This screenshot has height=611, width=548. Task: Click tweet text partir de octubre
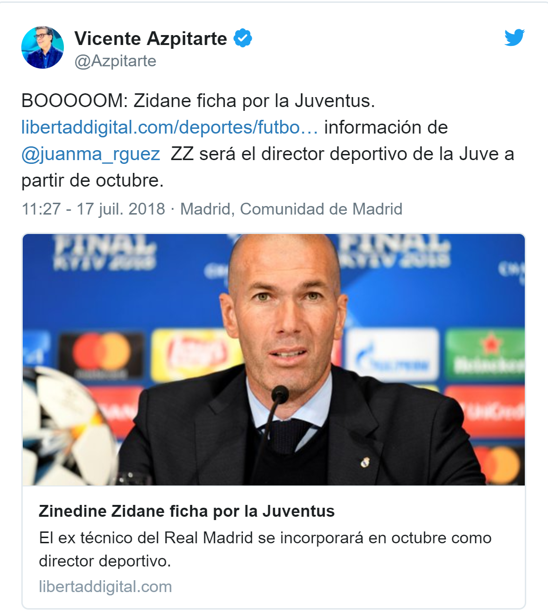click(x=92, y=180)
